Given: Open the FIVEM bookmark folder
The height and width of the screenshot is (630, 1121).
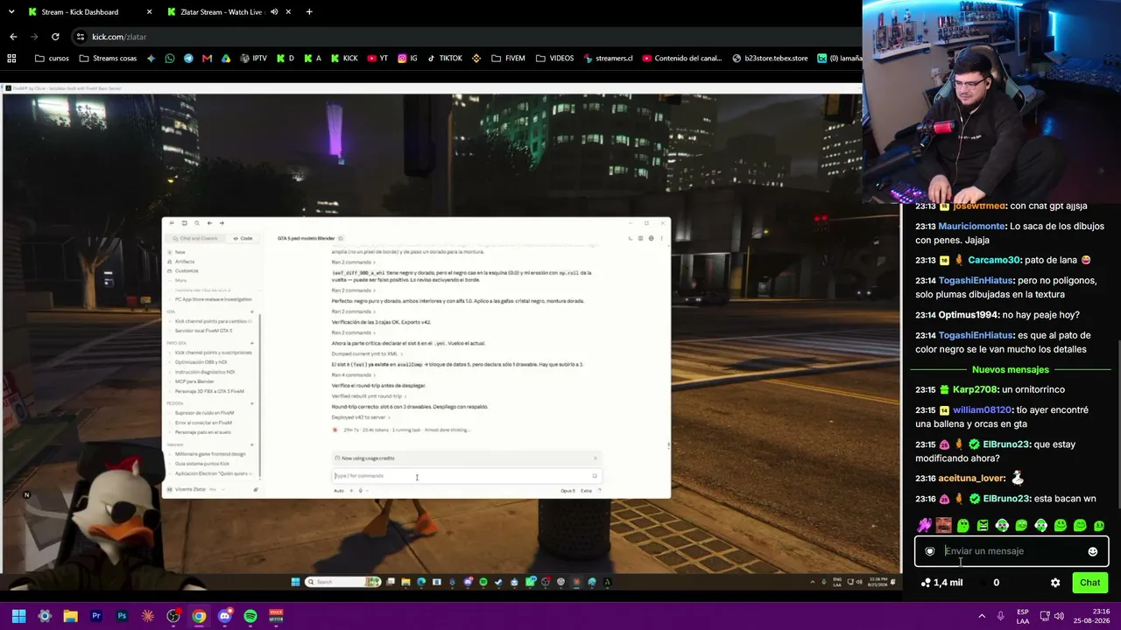Looking at the screenshot, I should [x=509, y=59].
